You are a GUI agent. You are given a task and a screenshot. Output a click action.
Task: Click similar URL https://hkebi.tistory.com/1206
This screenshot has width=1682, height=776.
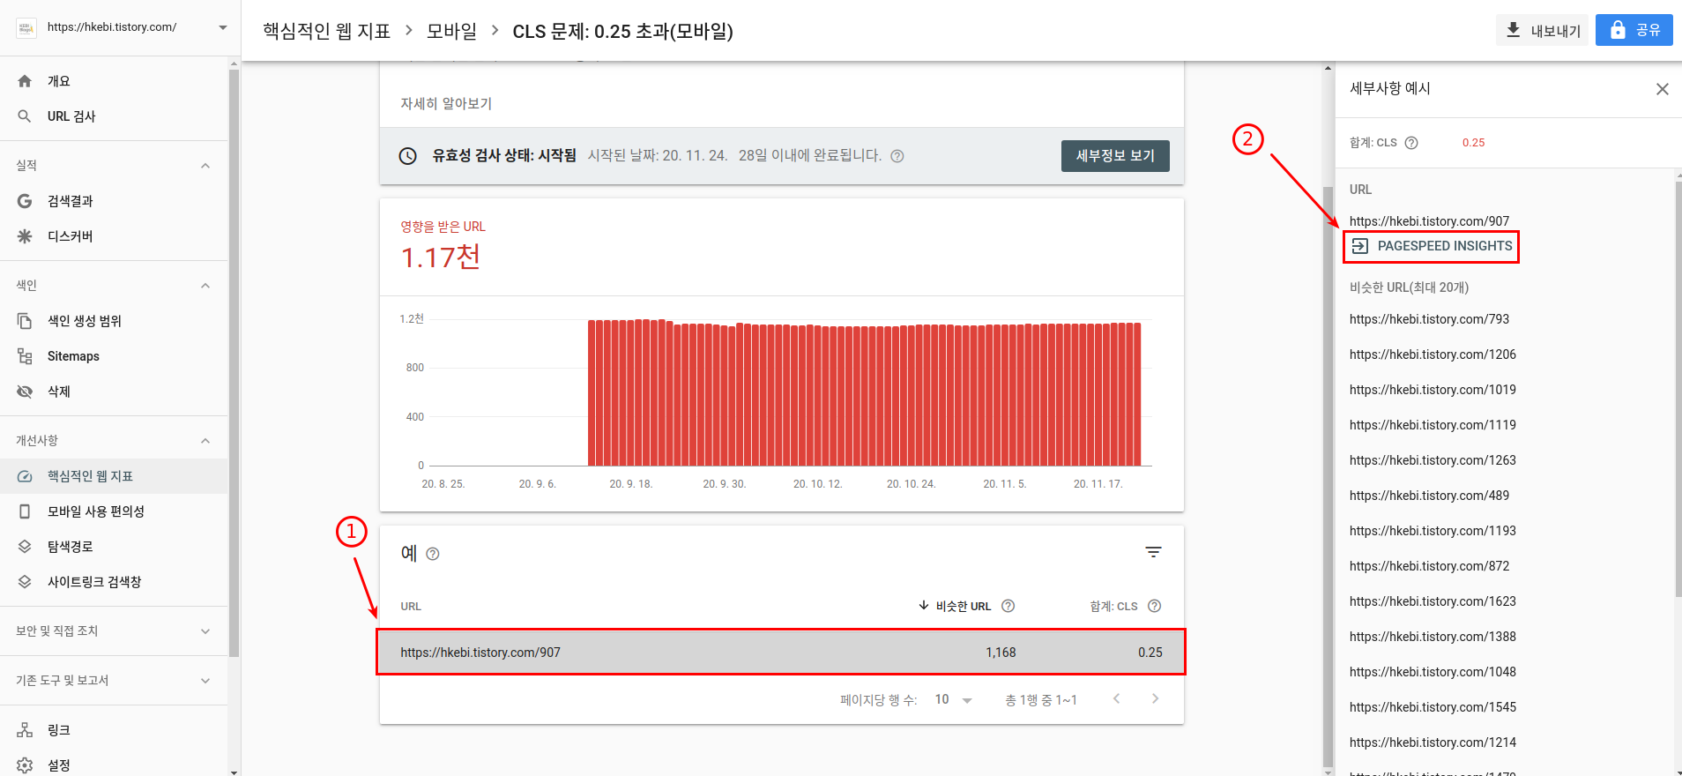pos(1433,354)
